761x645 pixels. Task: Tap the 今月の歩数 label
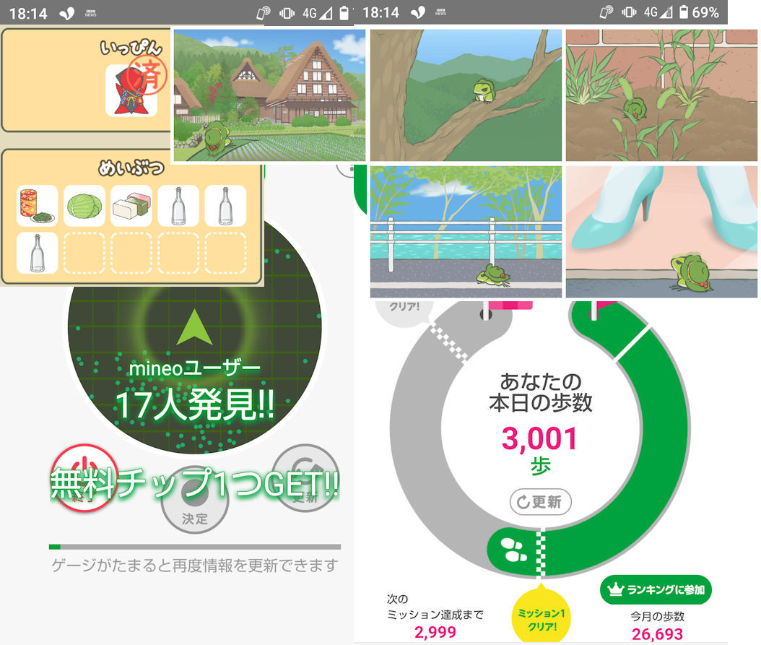point(657,616)
